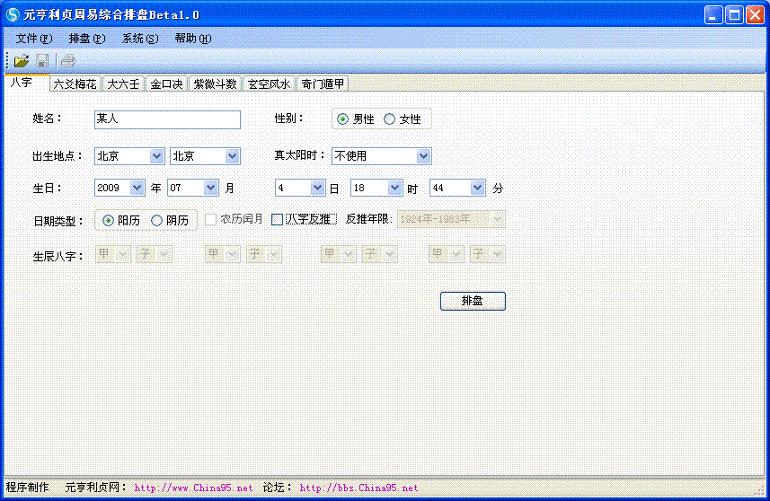Screen dimensions: 770x501
Task: Click the open folder toolbar icon
Action: (22, 61)
